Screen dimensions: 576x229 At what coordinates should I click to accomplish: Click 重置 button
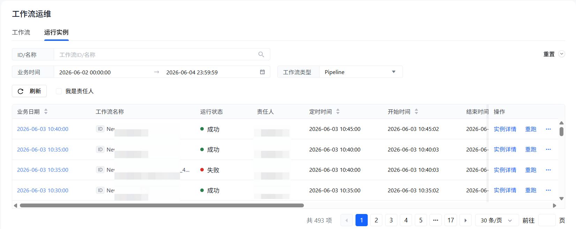tap(549, 54)
